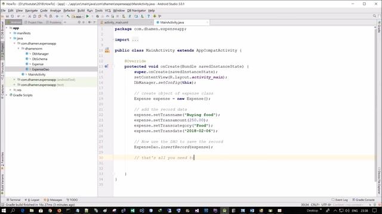This screenshot has height=214, width=382.
Task: Expand the res folder
Action: [11, 90]
